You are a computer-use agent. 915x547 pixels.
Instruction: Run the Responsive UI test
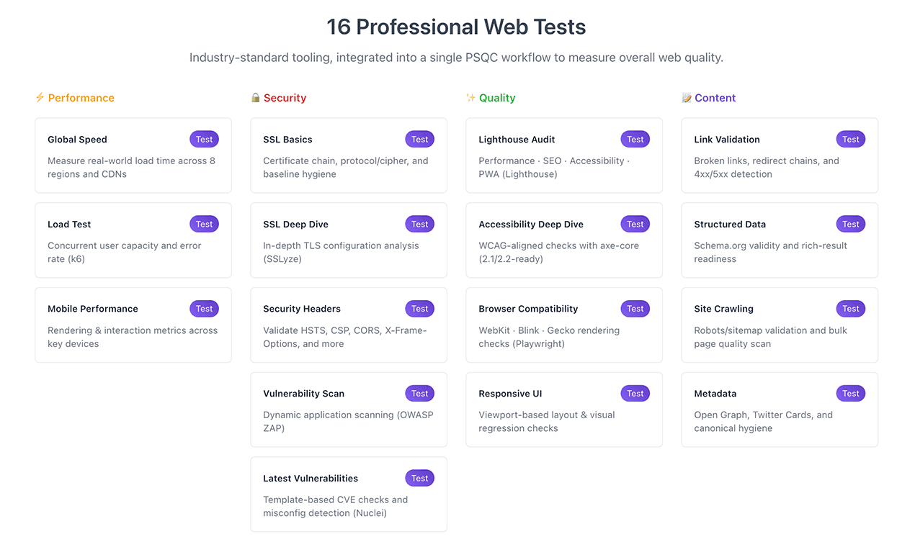pyautogui.click(x=635, y=393)
